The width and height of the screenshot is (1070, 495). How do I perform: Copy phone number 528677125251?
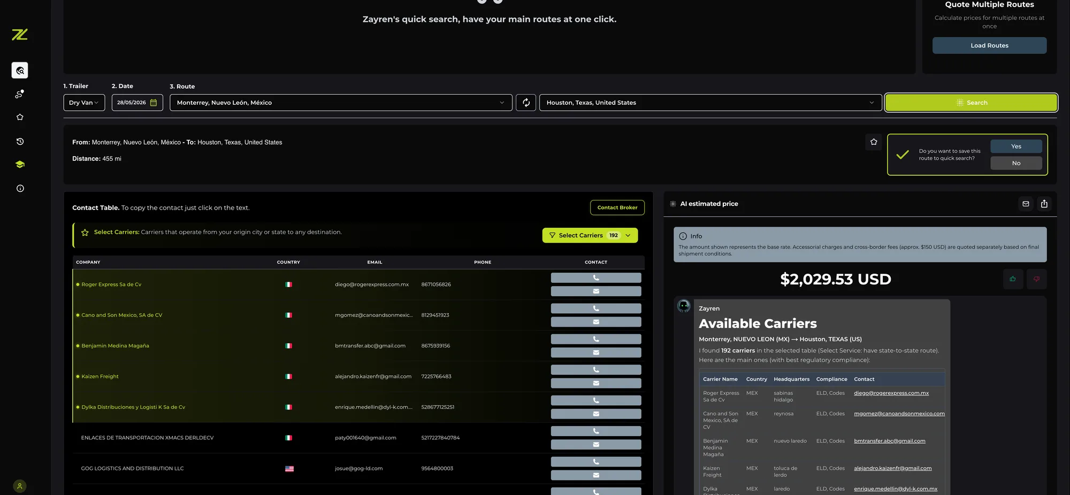point(438,407)
